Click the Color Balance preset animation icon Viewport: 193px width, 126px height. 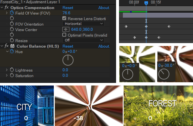[12, 46]
